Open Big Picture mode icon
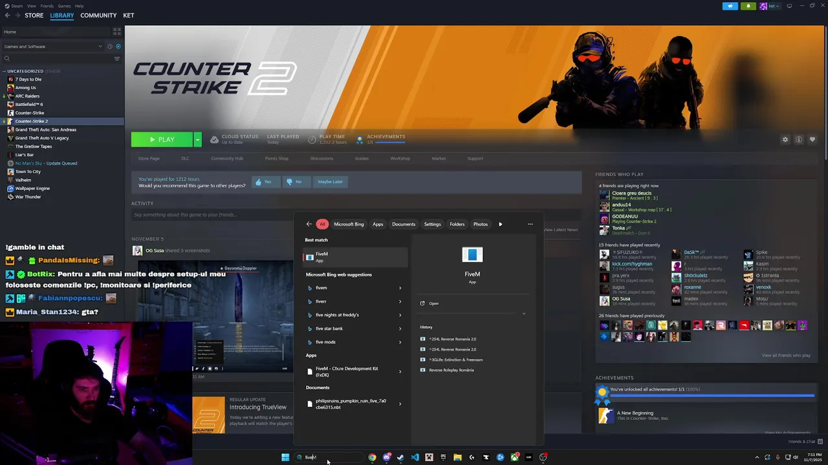828x465 pixels. click(789, 6)
